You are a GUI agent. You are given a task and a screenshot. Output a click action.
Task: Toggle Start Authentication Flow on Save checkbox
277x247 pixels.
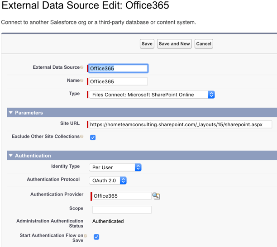pyautogui.click(x=96, y=237)
